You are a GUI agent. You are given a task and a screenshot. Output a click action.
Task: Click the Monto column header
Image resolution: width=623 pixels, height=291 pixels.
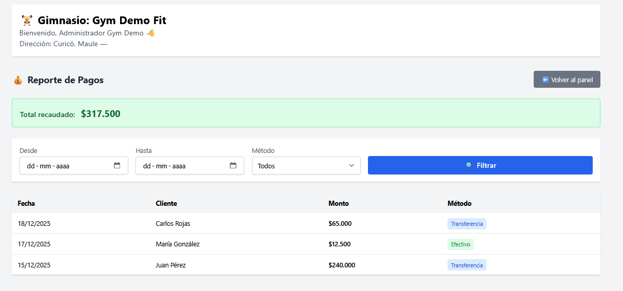(338, 203)
